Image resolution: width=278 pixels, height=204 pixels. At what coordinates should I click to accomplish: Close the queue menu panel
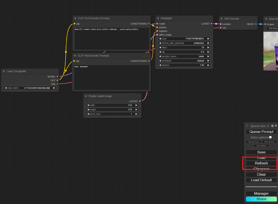point(276,126)
